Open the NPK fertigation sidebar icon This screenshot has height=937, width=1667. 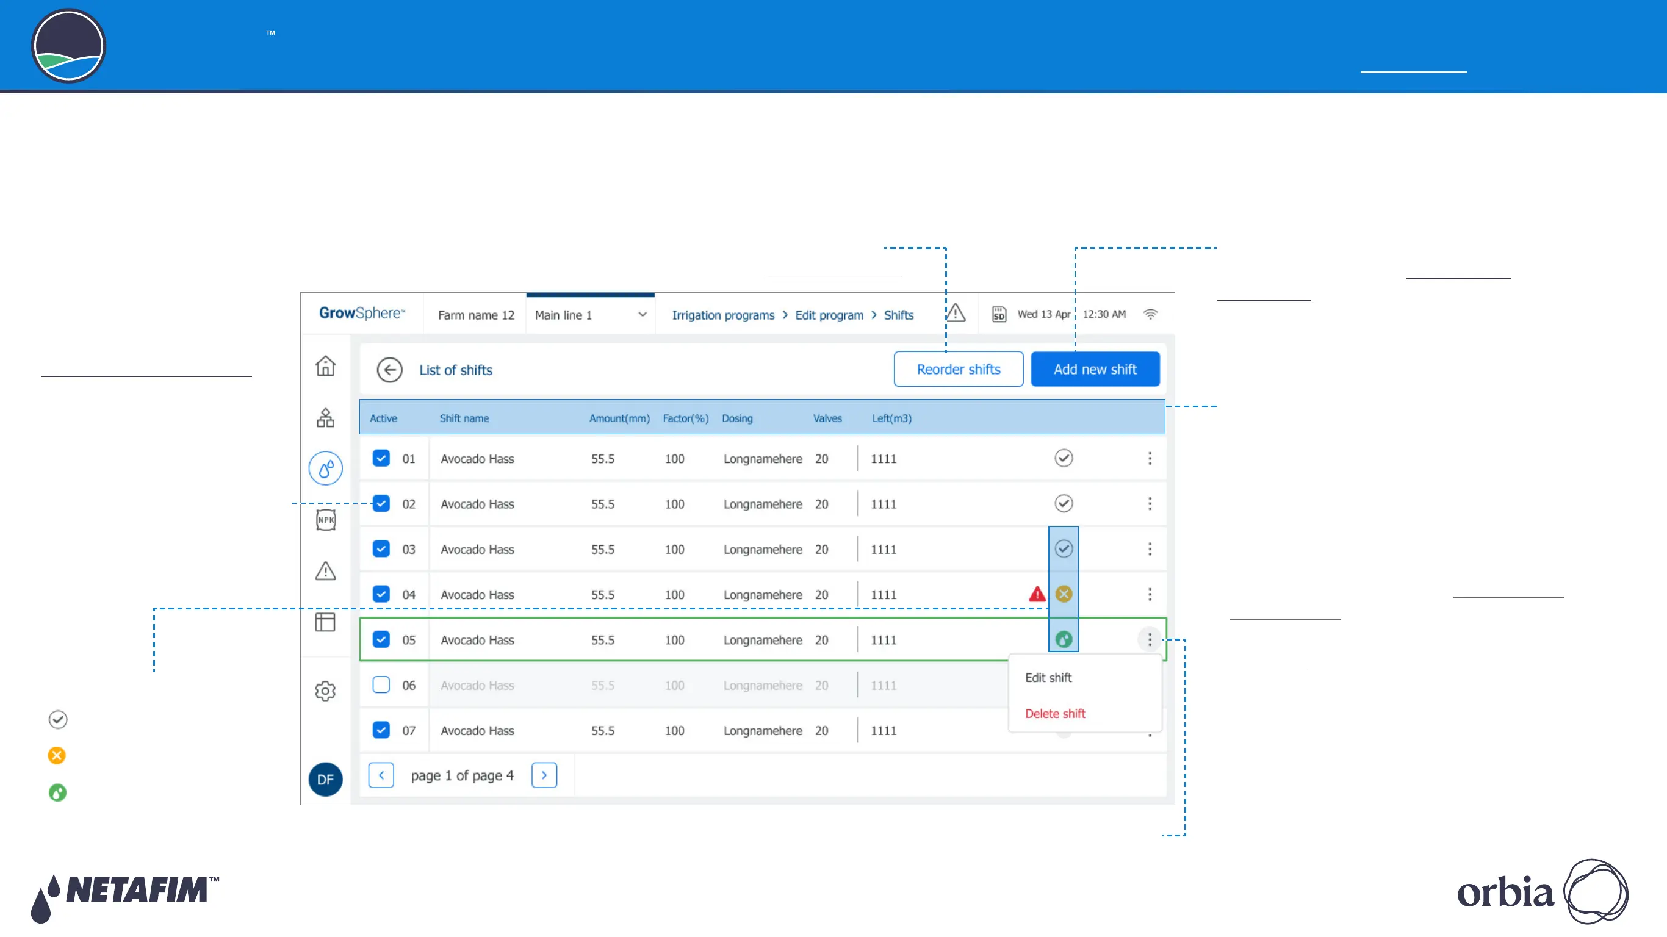pyautogui.click(x=325, y=520)
